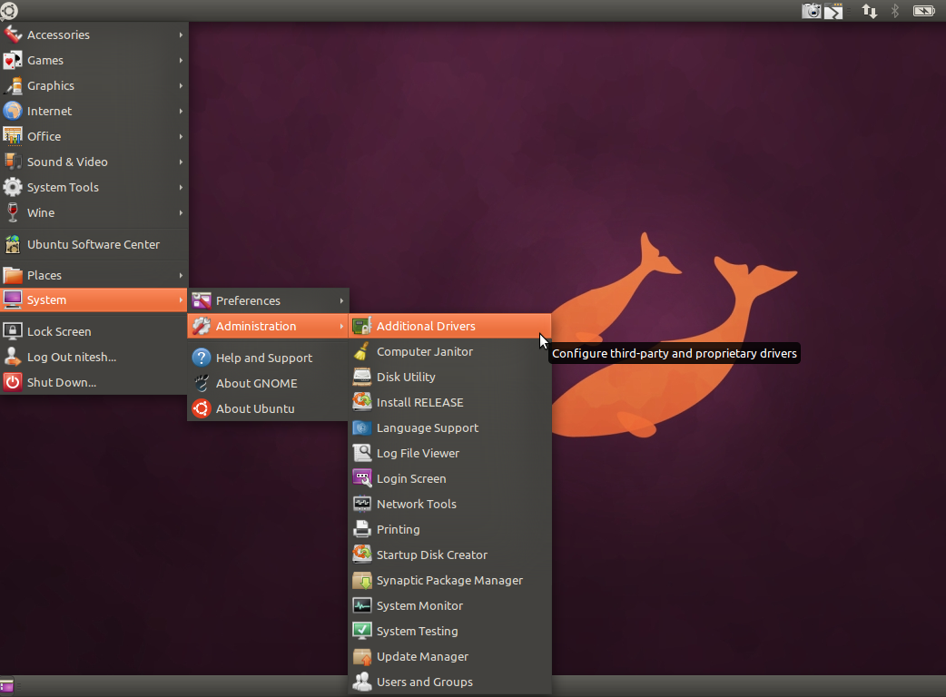Image resolution: width=946 pixels, height=697 pixels.
Task: Open Network Tools
Action: pos(450,504)
